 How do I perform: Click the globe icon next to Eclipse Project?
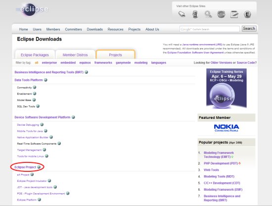point(39,167)
